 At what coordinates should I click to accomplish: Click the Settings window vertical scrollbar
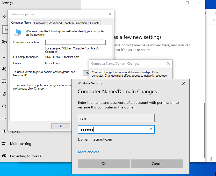204,129
